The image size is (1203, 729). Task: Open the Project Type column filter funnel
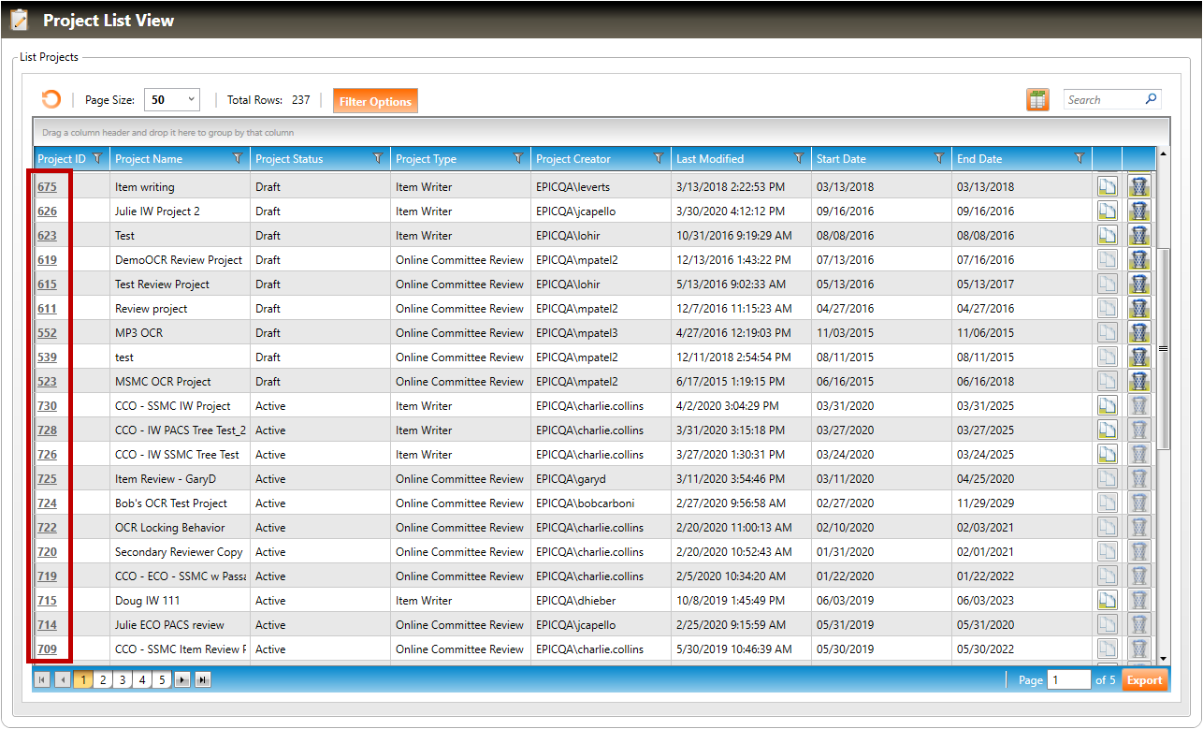coord(518,159)
